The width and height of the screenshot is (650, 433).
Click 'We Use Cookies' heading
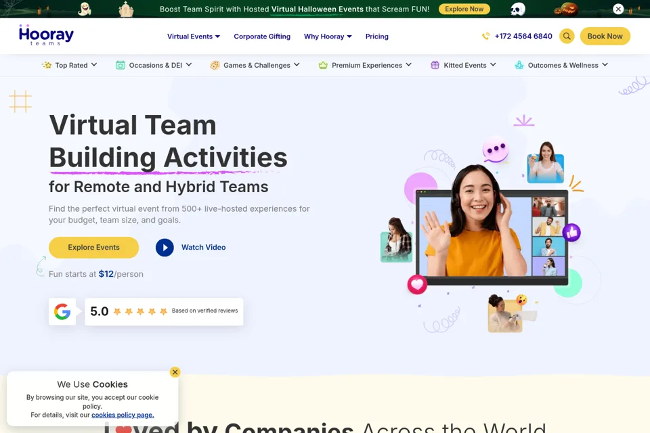point(93,384)
